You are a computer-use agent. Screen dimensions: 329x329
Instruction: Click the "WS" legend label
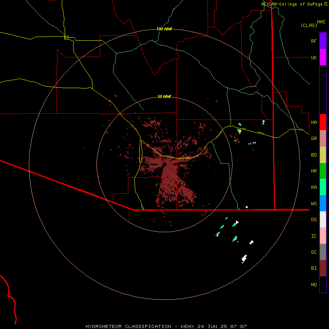[x=314, y=203]
